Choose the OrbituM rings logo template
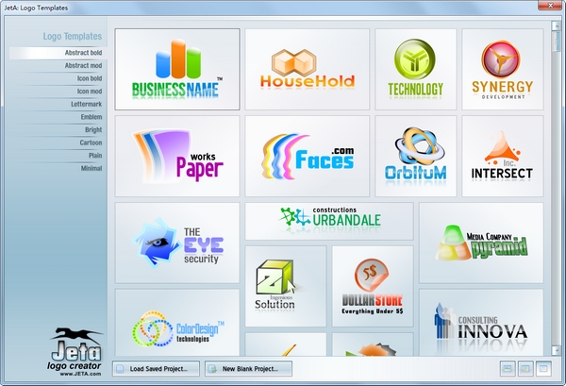 click(x=415, y=156)
